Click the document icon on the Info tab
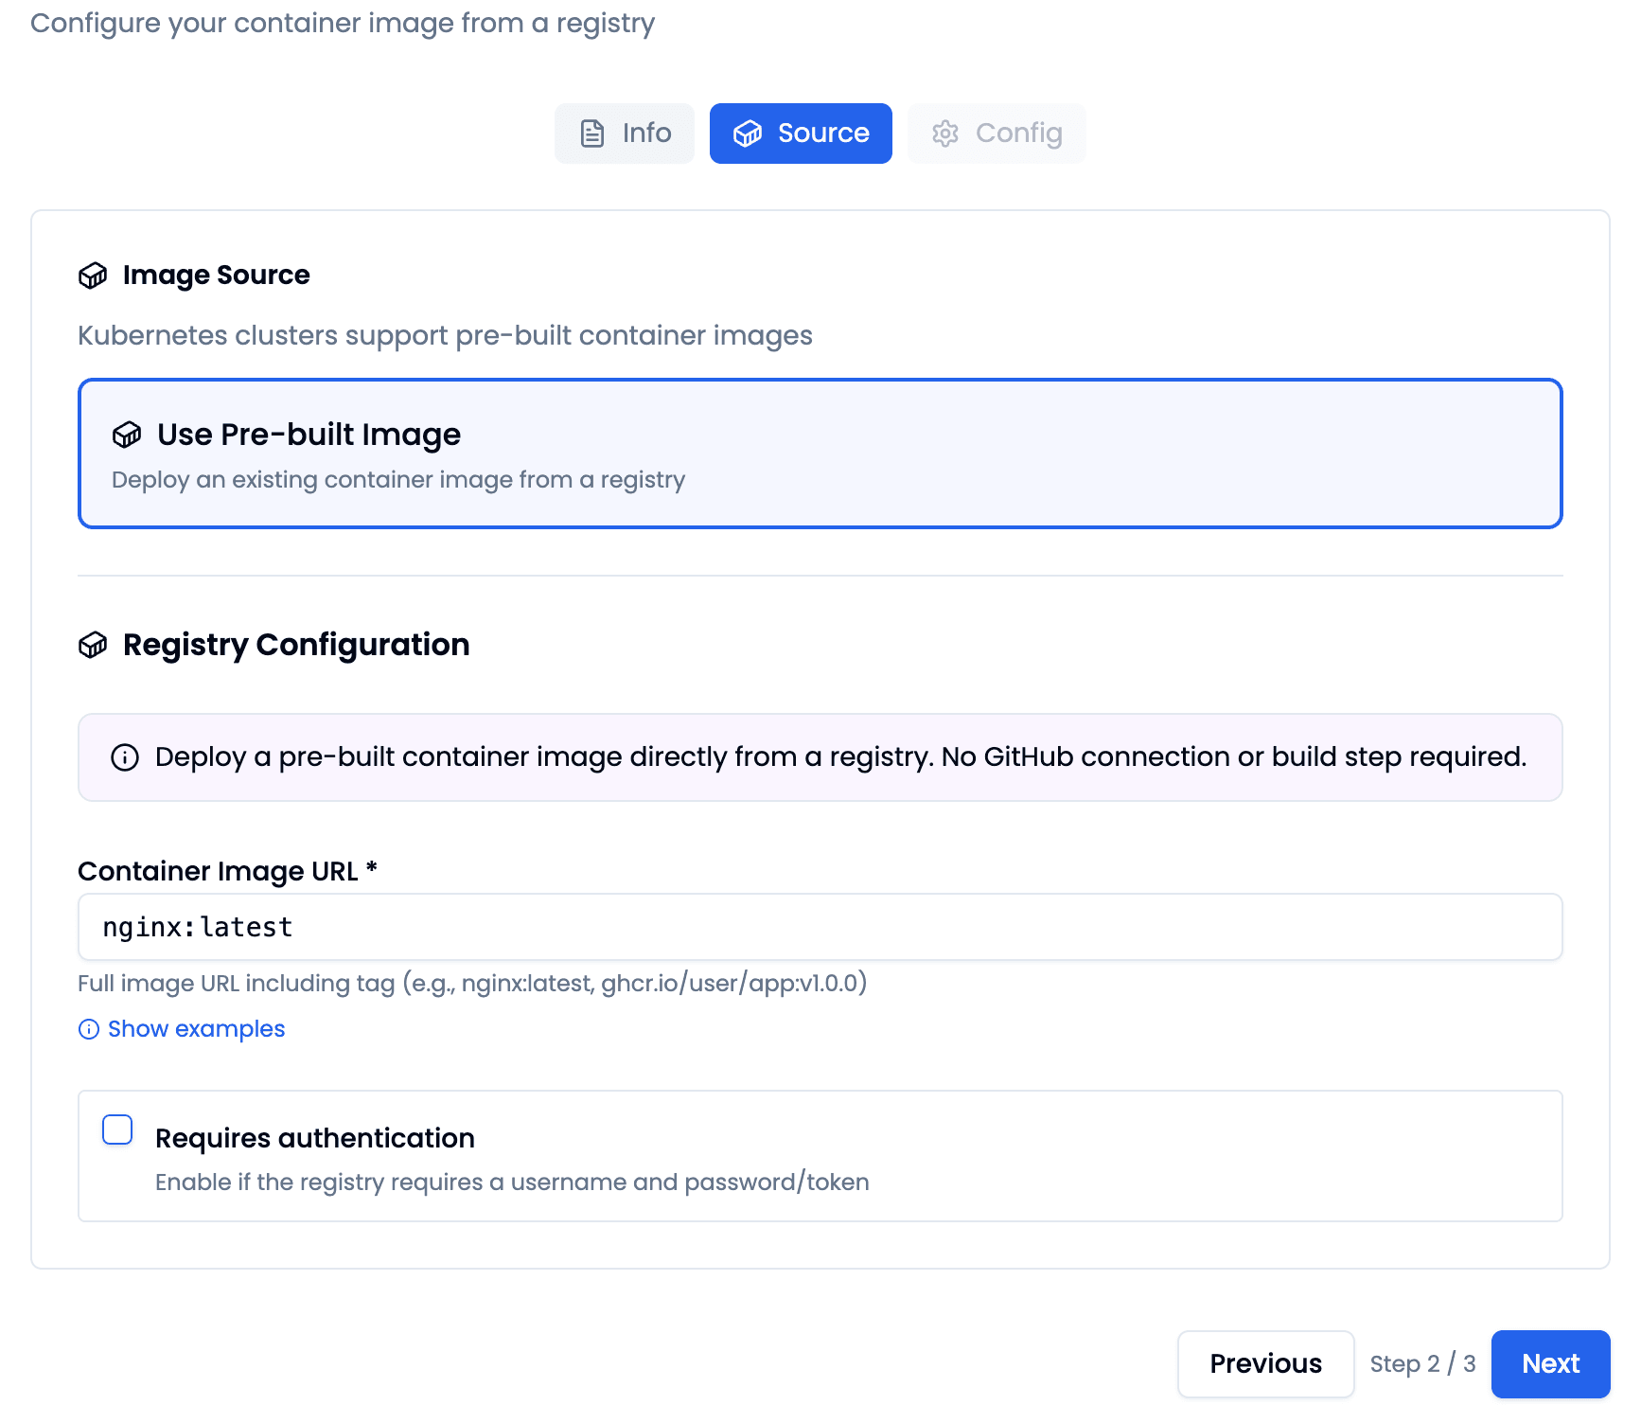The width and height of the screenshot is (1641, 1405). 592,133
